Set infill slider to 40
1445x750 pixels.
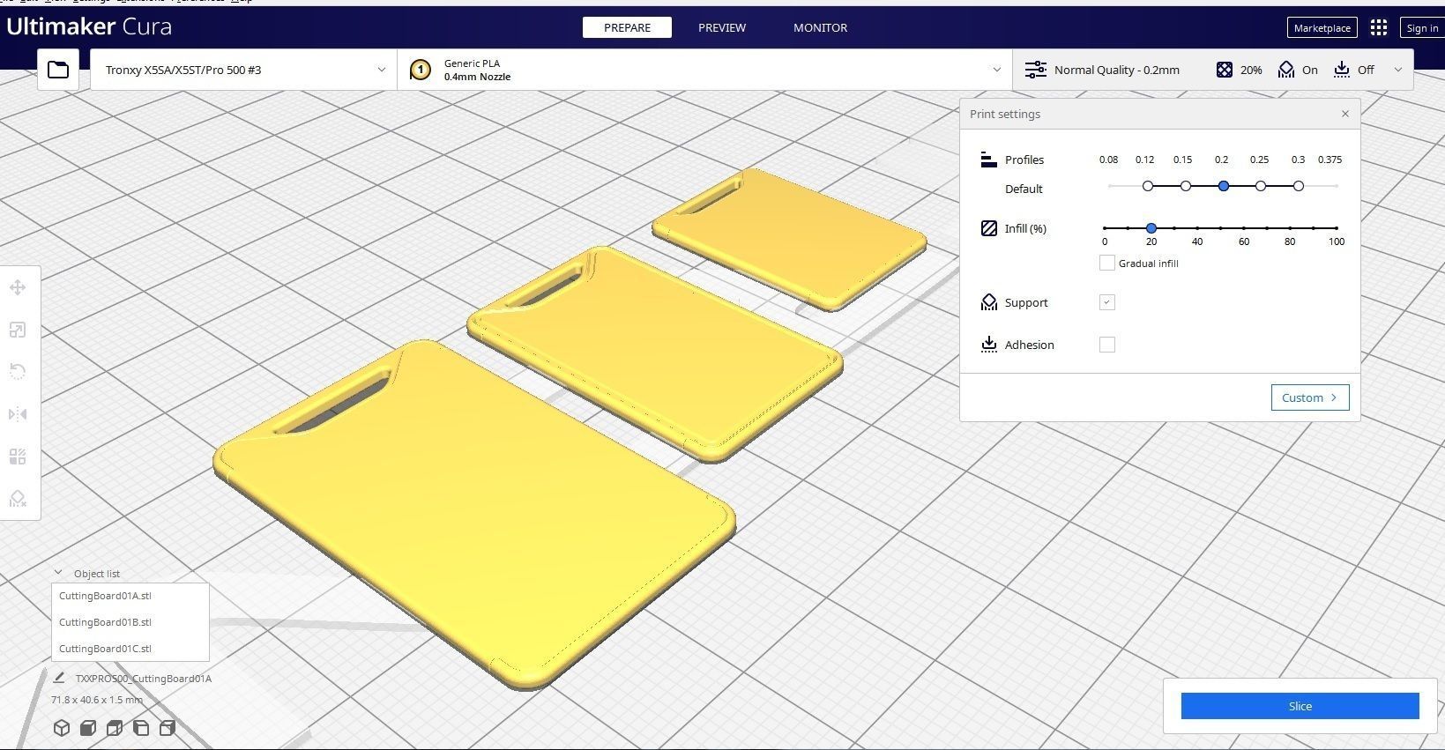tap(1197, 228)
